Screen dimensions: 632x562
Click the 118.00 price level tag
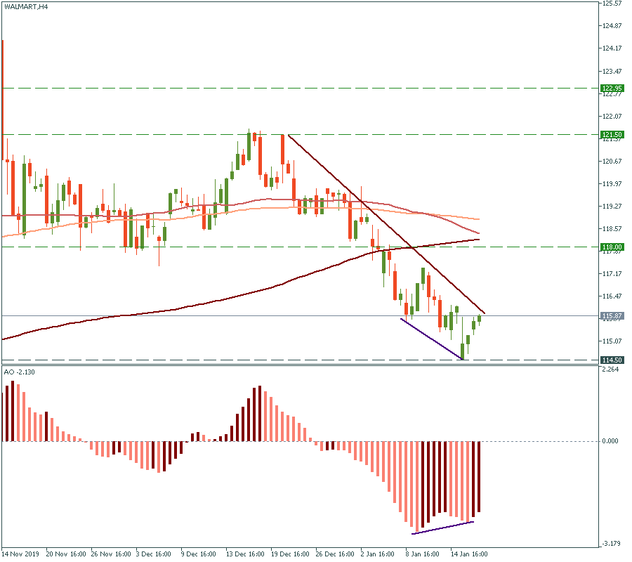[x=612, y=247]
